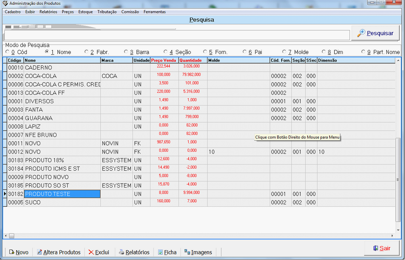This screenshot has width=405, height=260.
Task: Click the Quantidade column header
Action: coord(191,60)
